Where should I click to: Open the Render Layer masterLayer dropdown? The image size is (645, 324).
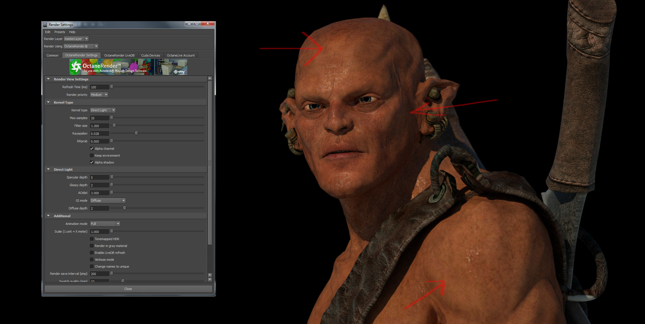pyautogui.click(x=76, y=39)
